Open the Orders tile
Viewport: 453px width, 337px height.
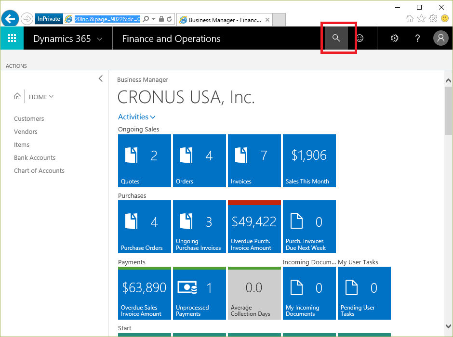point(200,161)
